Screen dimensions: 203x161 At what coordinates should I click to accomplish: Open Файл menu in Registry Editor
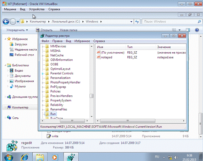pos(45,41)
